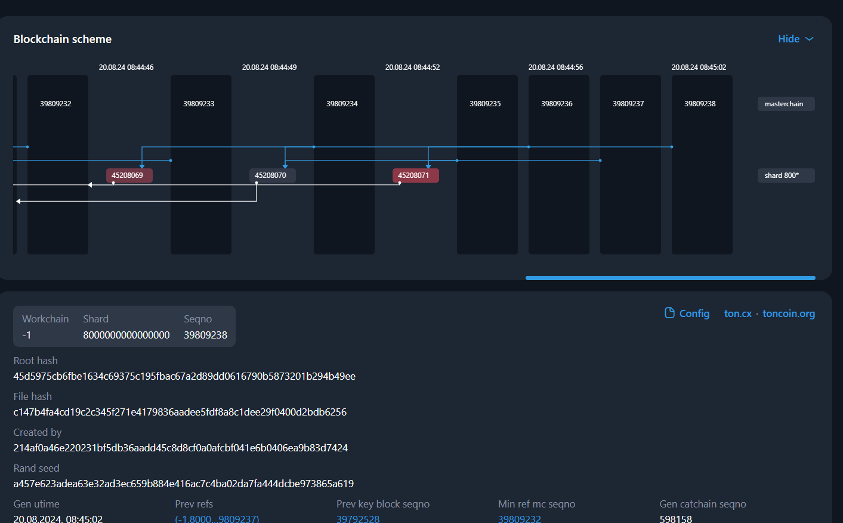
Task: Click the Rand seed hash value
Action: pyautogui.click(x=184, y=484)
